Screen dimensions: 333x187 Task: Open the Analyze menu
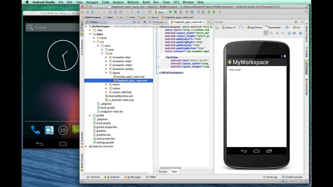[x=118, y=2]
